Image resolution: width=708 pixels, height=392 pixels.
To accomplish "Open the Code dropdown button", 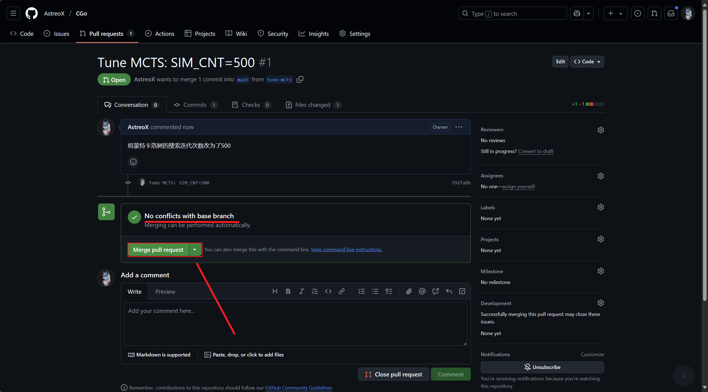I will (x=587, y=62).
